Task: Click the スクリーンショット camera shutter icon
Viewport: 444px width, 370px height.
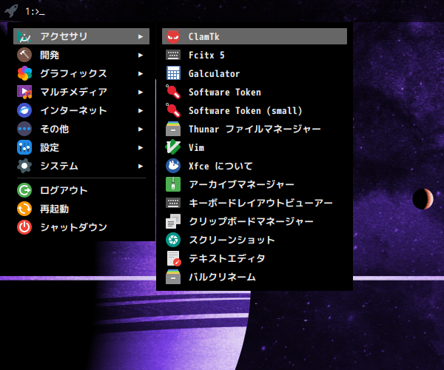Action: [173, 240]
